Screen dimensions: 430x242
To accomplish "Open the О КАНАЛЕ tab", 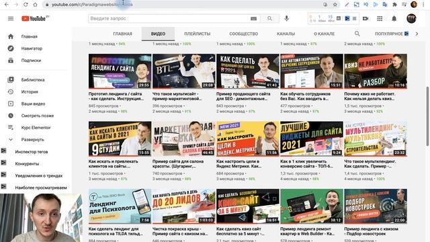I will click(324, 34).
